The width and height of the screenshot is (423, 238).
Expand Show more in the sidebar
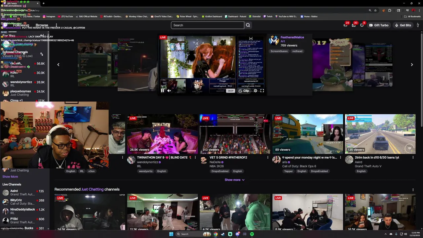(10, 177)
